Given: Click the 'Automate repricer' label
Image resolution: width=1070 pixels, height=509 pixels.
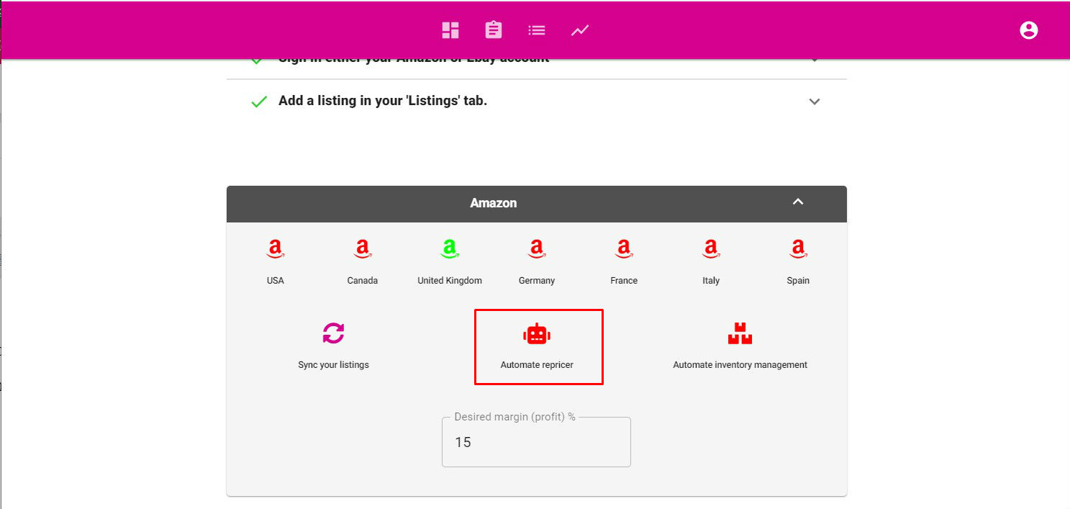Looking at the screenshot, I should coord(537,365).
